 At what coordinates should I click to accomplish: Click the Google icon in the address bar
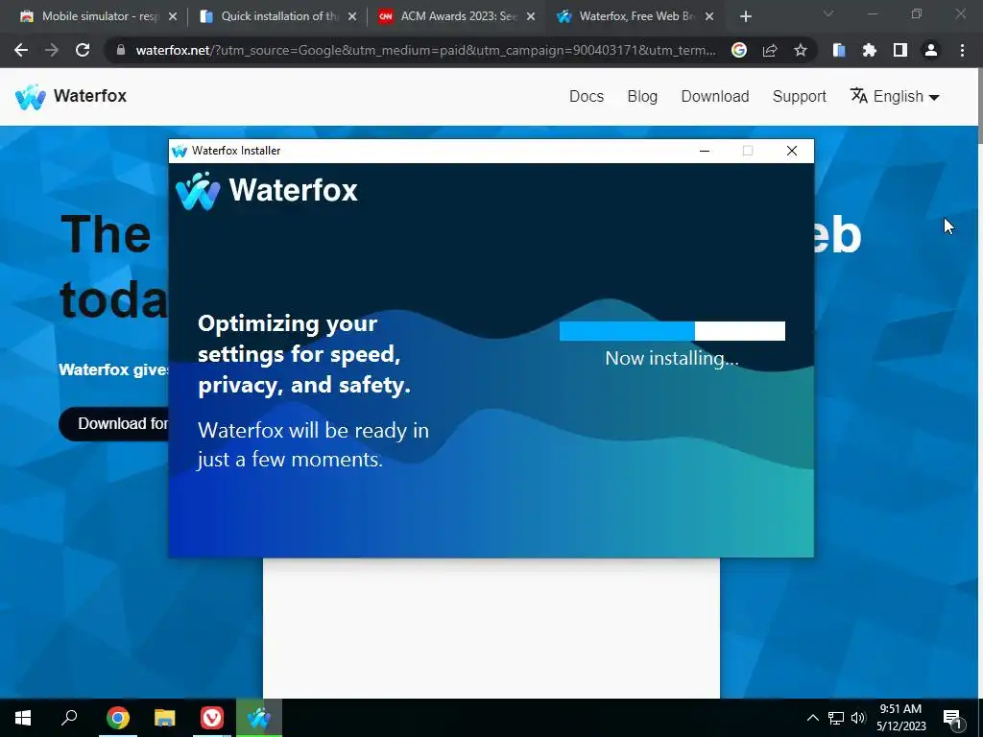tap(739, 50)
